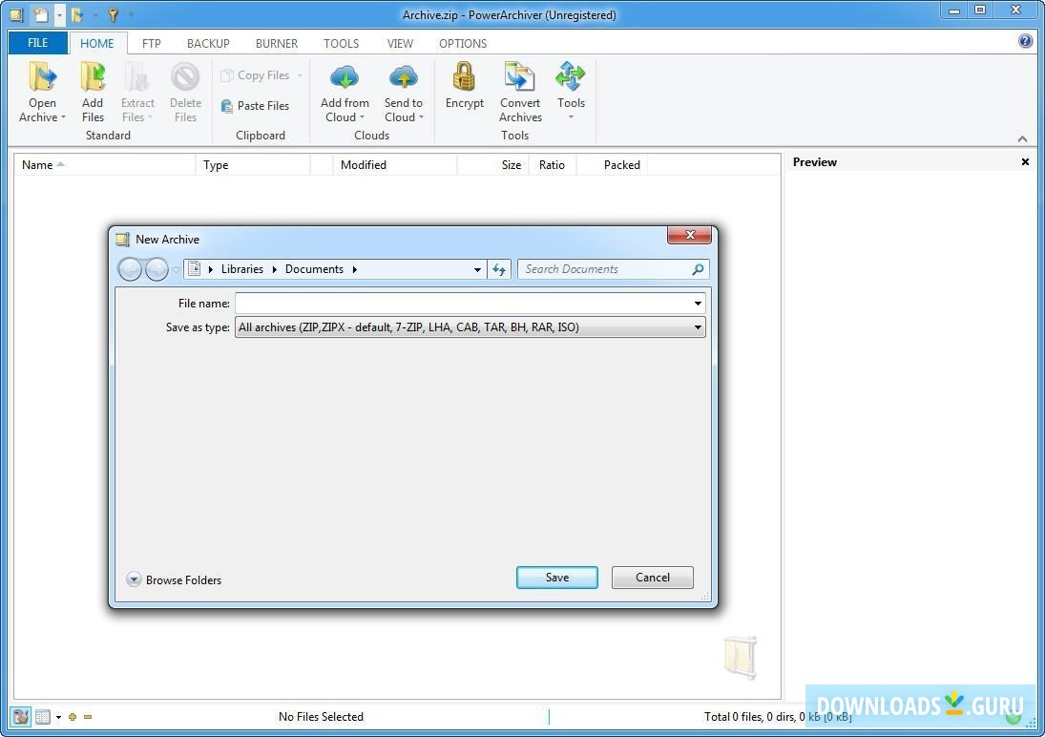The width and height of the screenshot is (1045, 737).
Task: Click Paste Files in Clipboard group
Action: (255, 105)
